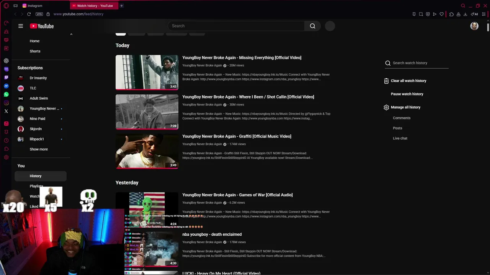Click the YouTube logo
This screenshot has height=275, width=490.
[42, 26]
